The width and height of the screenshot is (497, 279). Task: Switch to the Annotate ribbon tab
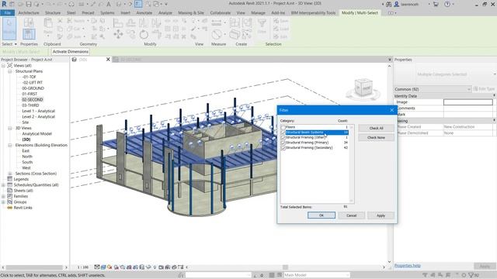(x=144, y=12)
